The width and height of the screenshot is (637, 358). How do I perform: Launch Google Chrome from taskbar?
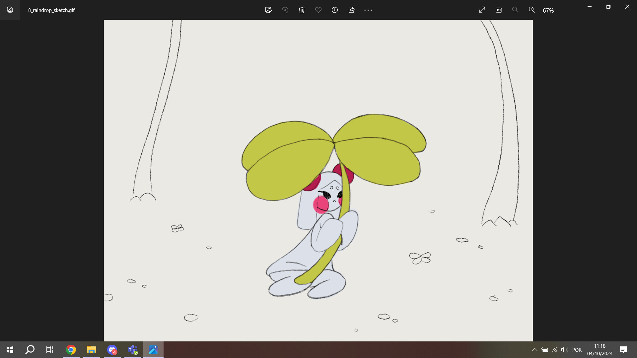71,350
